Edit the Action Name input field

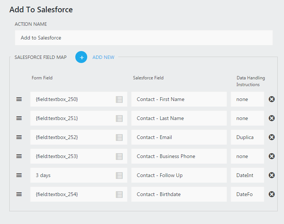coord(143,38)
